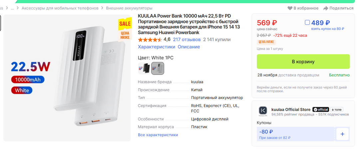Select the black power bank color swatch
This screenshot has width=363, height=153.
(144, 68)
